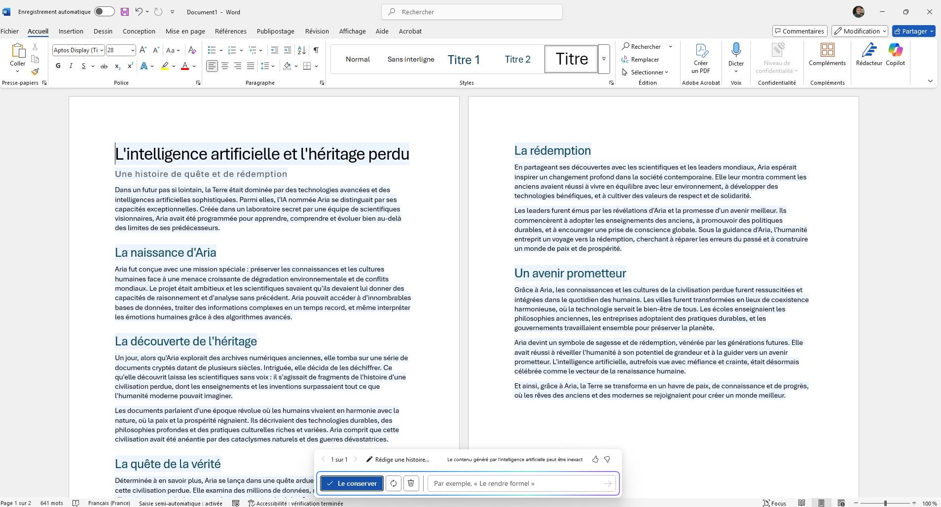This screenshot has width=941, height=507.
Task: Click the regenerate icon in Copilot bar
Action: (x=394, y=483)
